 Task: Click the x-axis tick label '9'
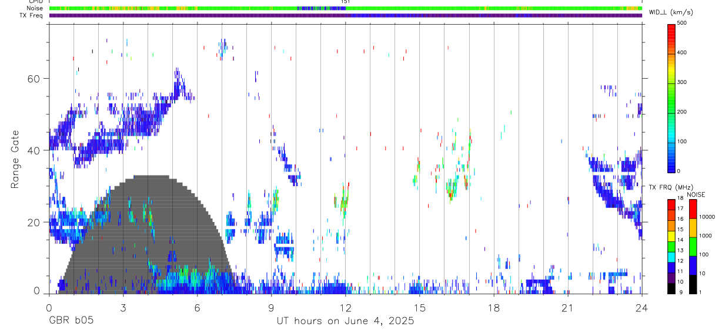tap(271, 308)
